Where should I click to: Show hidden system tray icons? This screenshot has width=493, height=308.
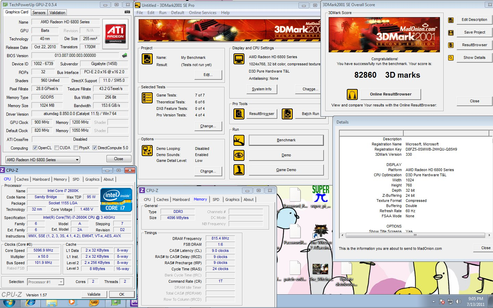tap(433, 302)
